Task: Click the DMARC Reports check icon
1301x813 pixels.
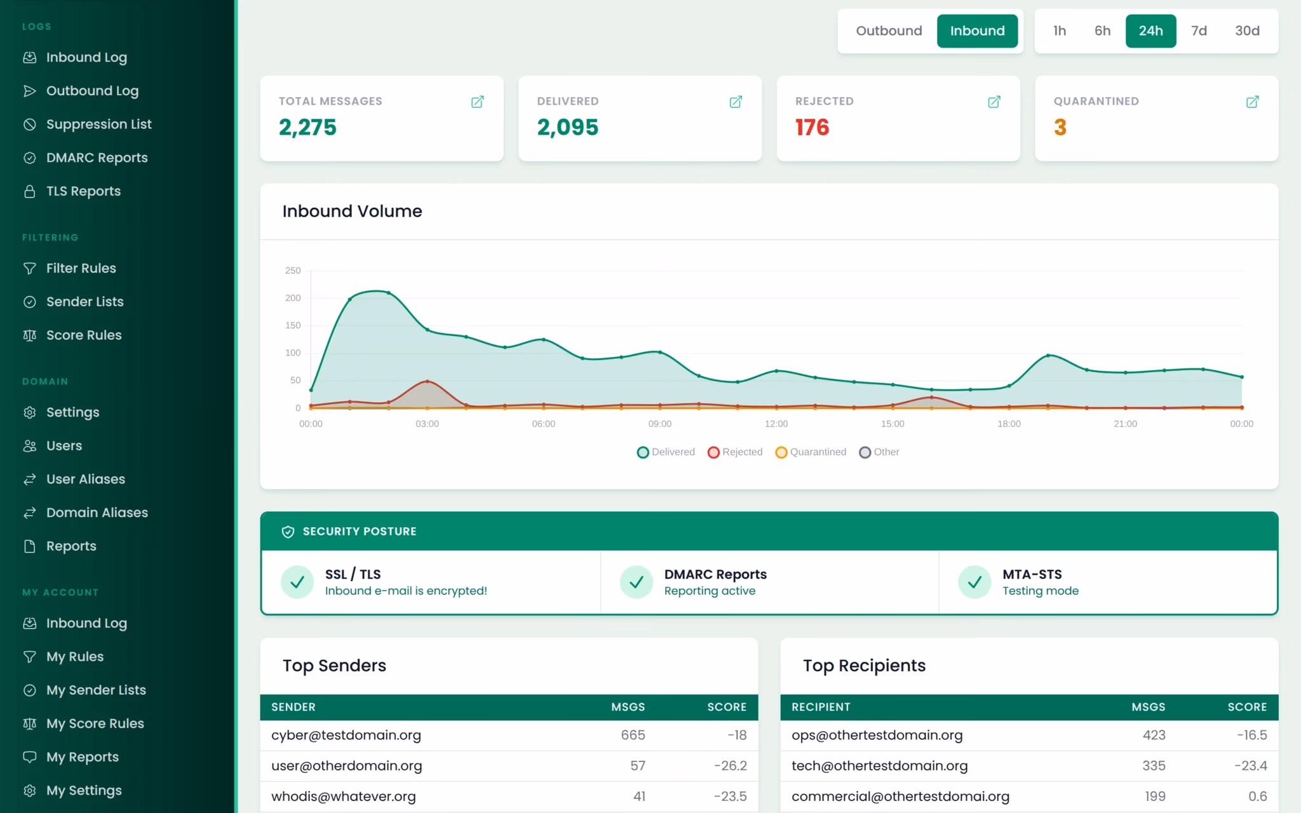Action: (29, 158)
